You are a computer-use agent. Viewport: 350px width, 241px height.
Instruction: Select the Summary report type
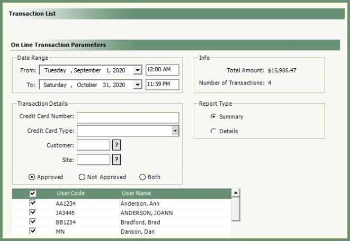pyautogui.click(x=213, y=117)
